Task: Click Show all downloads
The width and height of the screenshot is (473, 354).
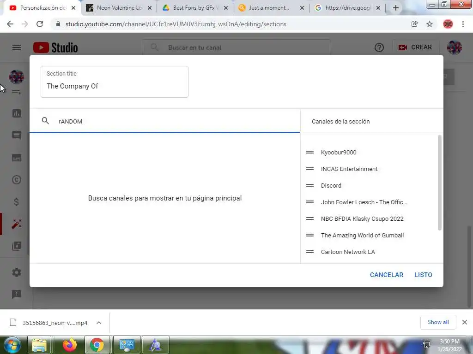Action: click(x=438, y=322)
